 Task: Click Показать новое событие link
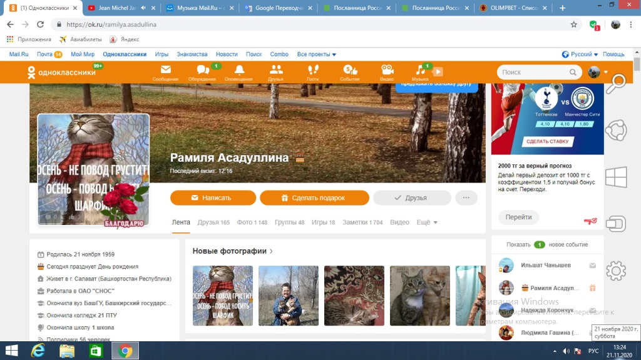tap(547, 244)
